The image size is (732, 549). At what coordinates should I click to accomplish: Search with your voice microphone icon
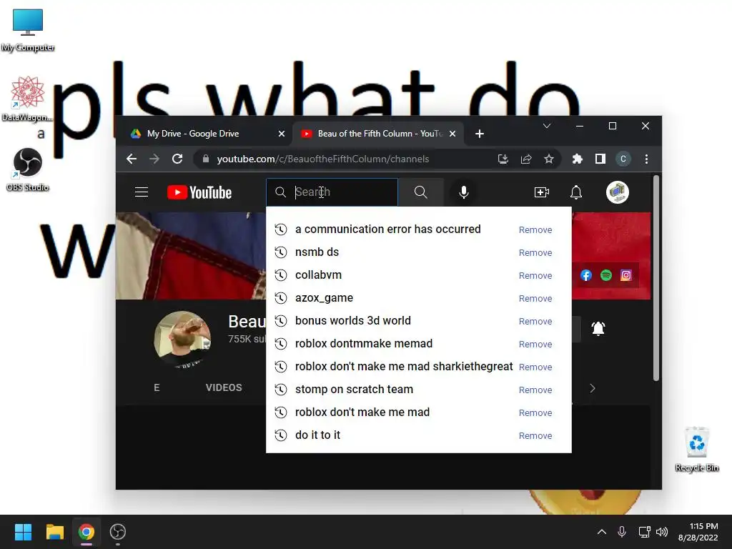click(463, 192)
